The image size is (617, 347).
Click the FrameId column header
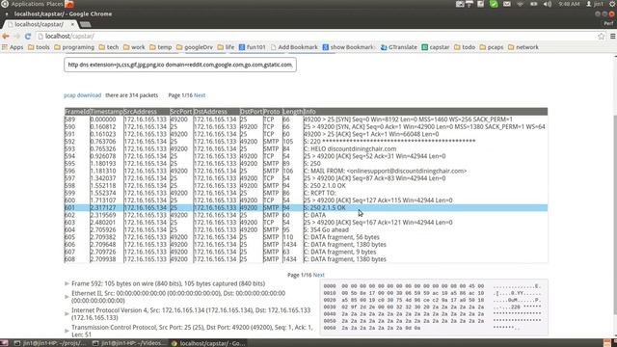77,112
